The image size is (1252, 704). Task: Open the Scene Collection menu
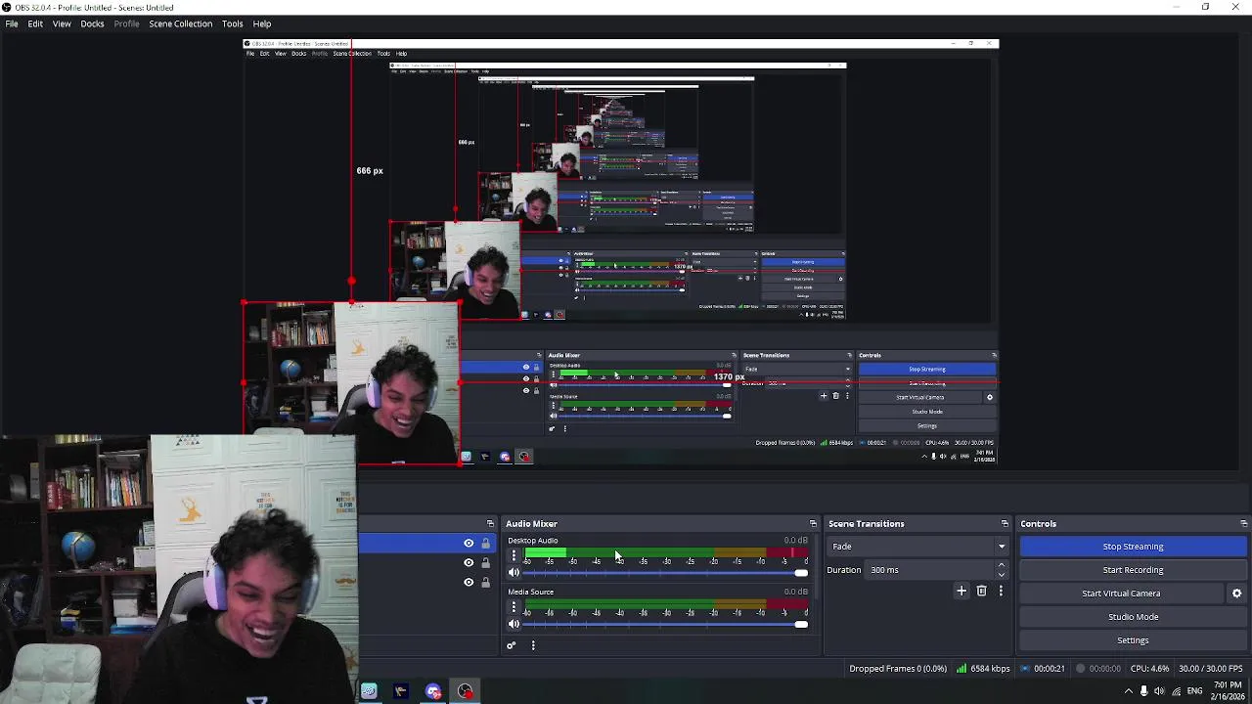[x=181, y=23]
